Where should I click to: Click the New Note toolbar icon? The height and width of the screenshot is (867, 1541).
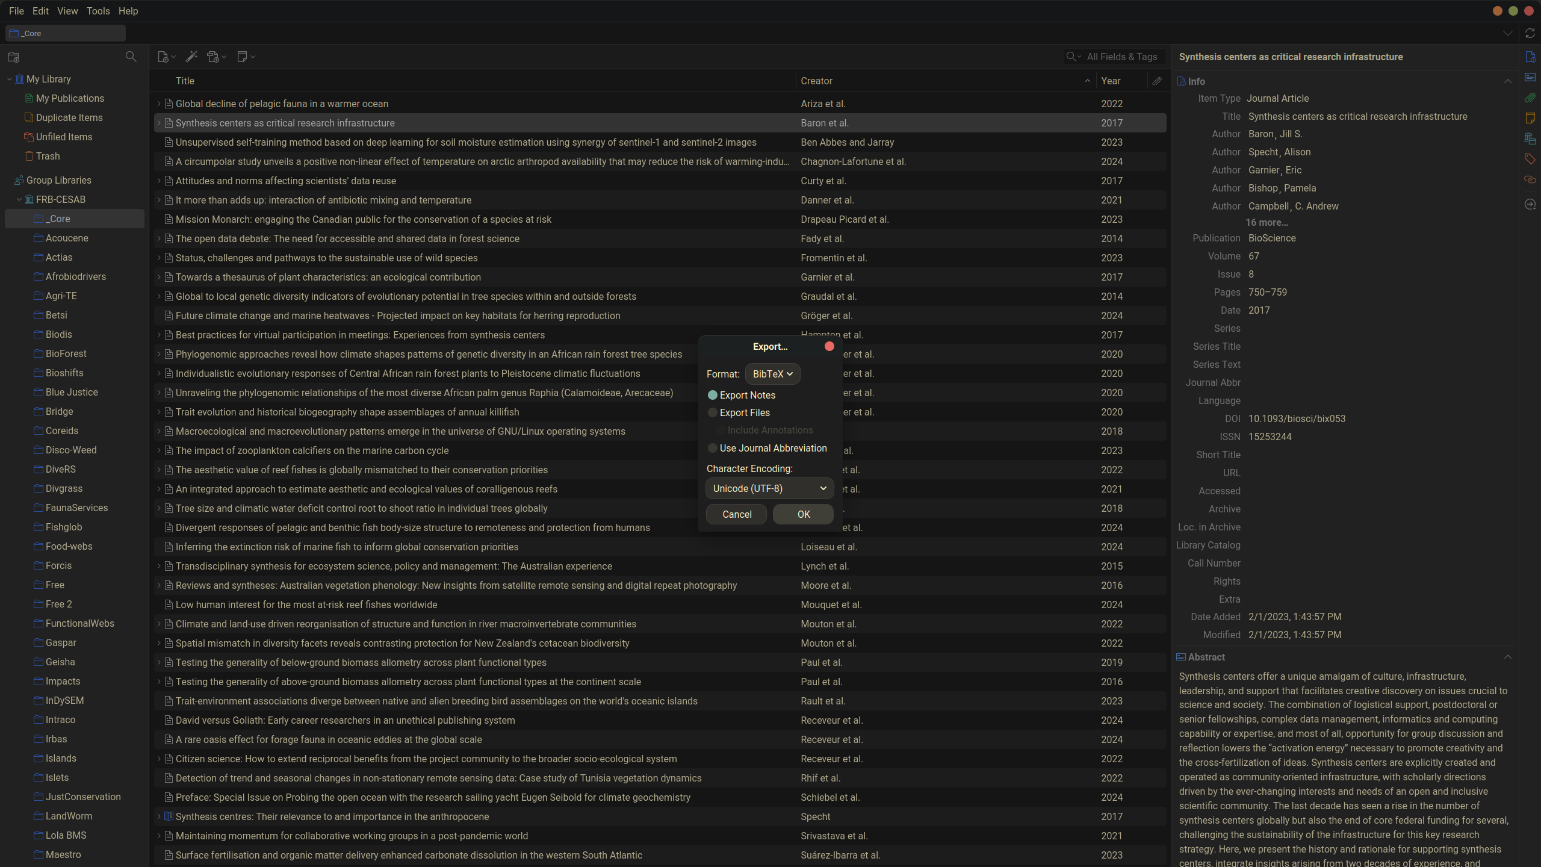pos(243,57)
